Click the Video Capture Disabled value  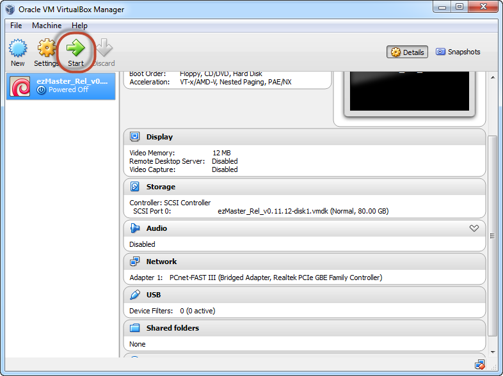[225, 169]
